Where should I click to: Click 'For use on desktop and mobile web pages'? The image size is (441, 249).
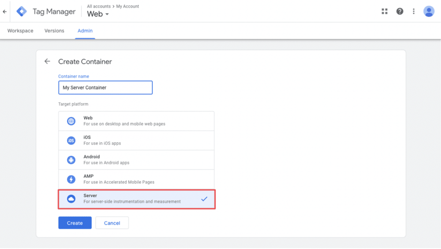[124, 124]
